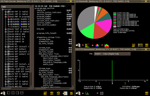Screen dimensions: 150x96
Task: Toggle HEX/DEC display in Table Decode toolbar
Action: click(52, 93)
